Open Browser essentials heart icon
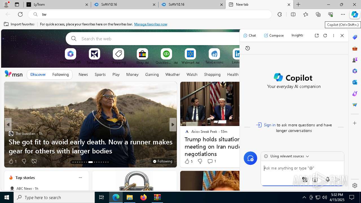Screen dimensions: 361x203 [331, 14]
